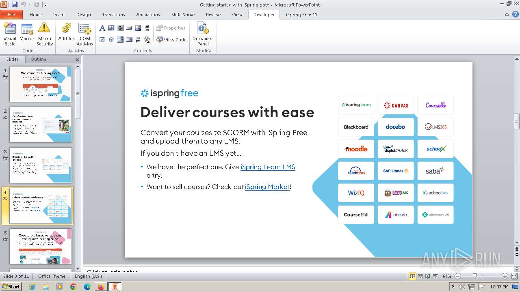This screenshot has width=520, height=292.
Task: Open the Document Panel
Action: point(203,34)
